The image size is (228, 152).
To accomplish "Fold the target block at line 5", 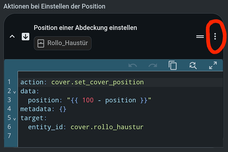I will tap(15, 119).
